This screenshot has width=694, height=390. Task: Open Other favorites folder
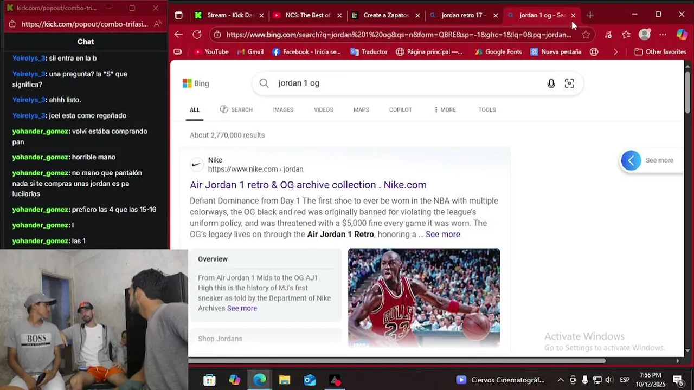tap(660, 52)
